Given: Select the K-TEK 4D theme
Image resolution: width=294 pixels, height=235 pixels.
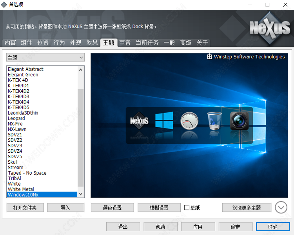Looking at the screenshot, I should click(42, 80).
